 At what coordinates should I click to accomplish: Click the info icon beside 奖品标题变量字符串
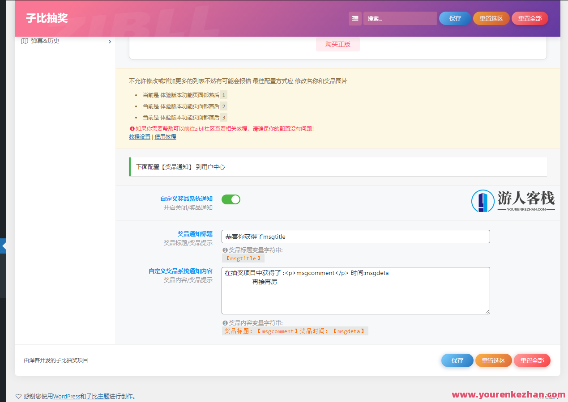(225, 250)
